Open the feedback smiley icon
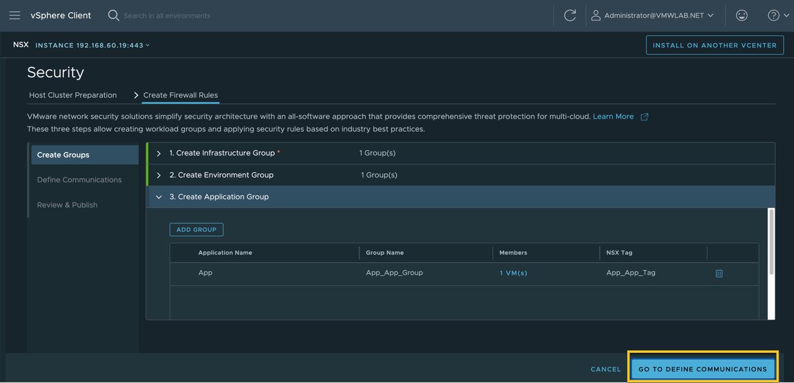Screen dimensions: 794x383 click(742, 16)
